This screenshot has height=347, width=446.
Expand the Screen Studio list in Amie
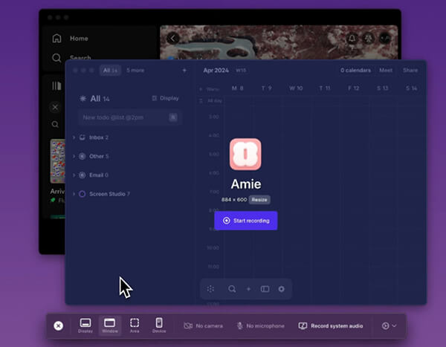[74, 194]
